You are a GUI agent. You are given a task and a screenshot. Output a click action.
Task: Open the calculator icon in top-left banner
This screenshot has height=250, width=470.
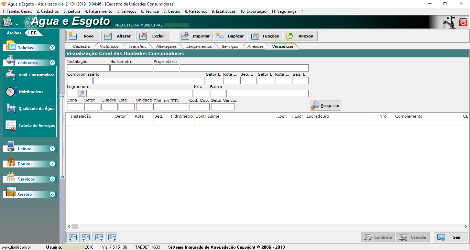[7, 22]
